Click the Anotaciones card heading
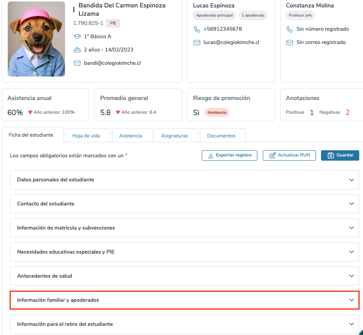The width and height of the screenshot is (363, 335). click(x=302, y=98)
